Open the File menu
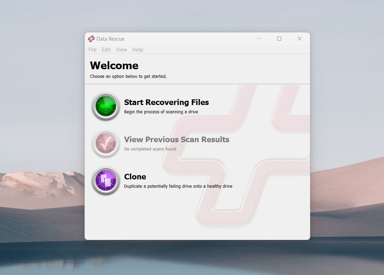384x275 pixels. [x=92, y=50]
